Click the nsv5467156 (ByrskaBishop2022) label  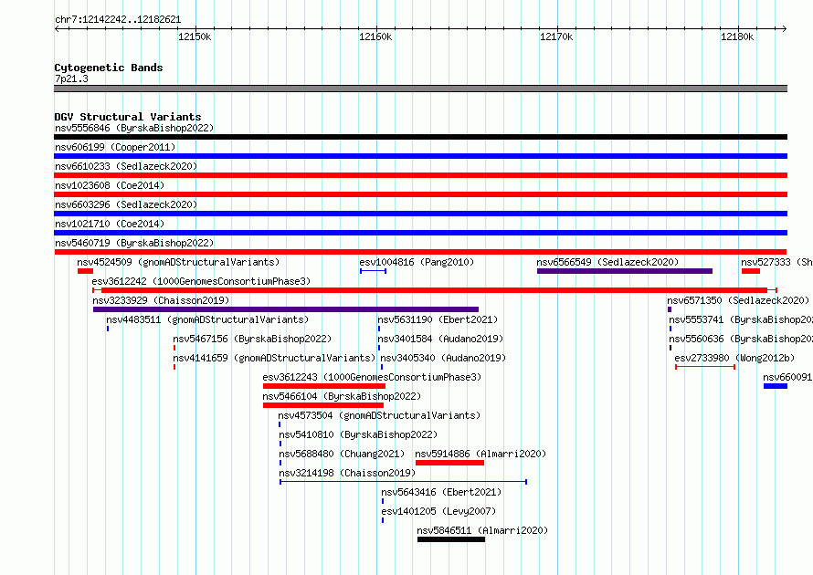[x=252, y=339]
